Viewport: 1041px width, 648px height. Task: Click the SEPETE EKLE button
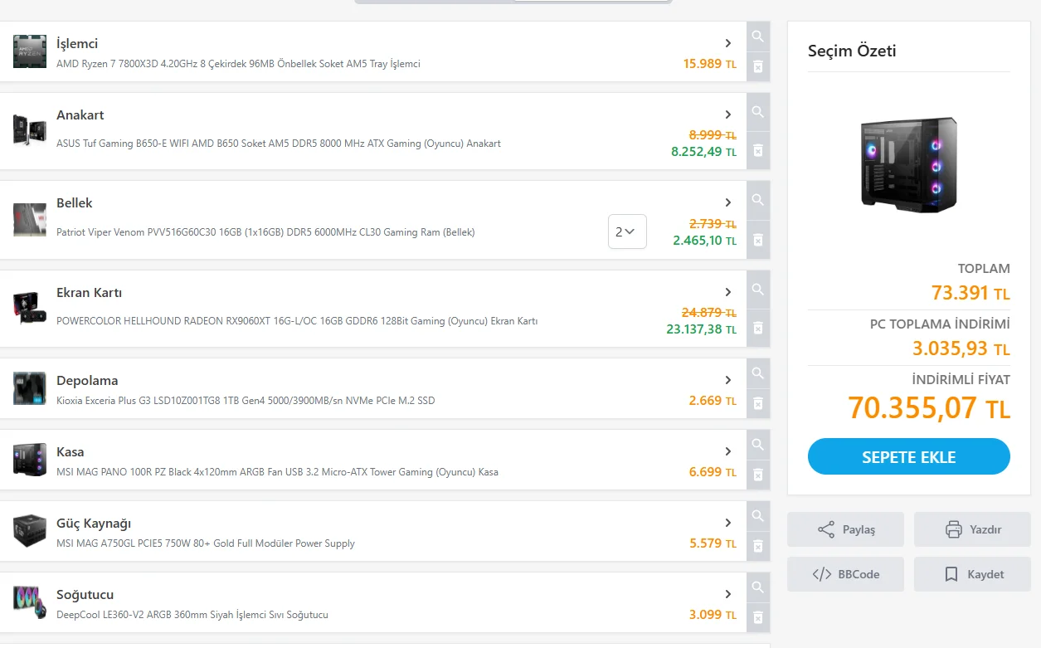[x=909, y=457]
